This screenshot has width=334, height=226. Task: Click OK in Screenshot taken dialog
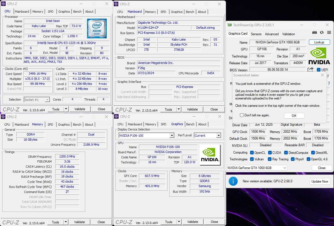(x=294, y=116)
